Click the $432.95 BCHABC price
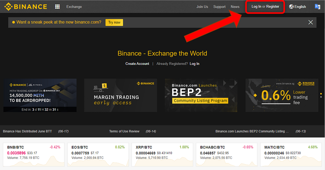The image size is (325, 170). coord(223,153)
